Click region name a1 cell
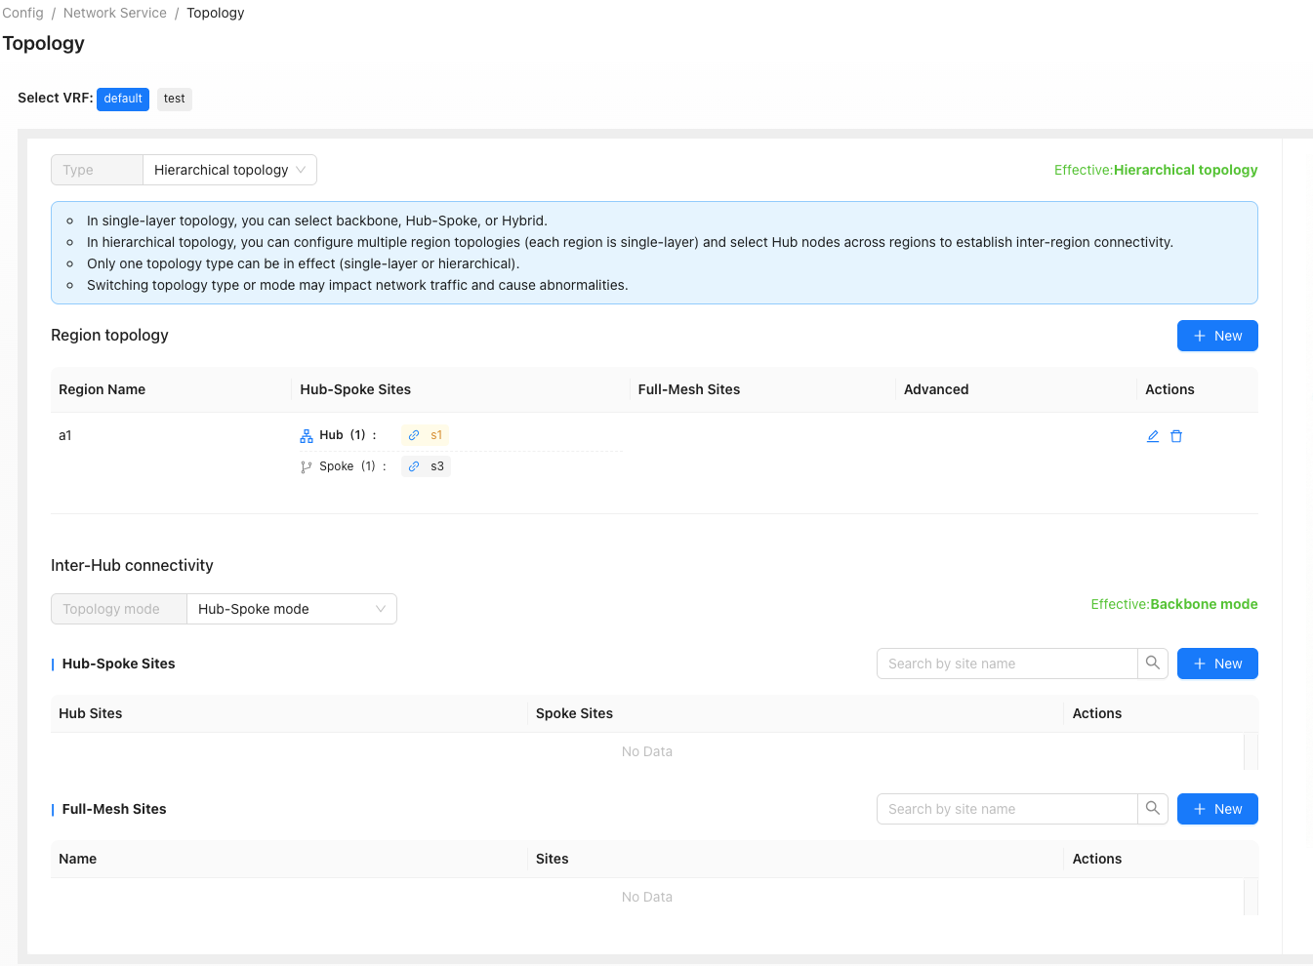The height and width of the screenshot is (966, 1313). coord(65,435)
